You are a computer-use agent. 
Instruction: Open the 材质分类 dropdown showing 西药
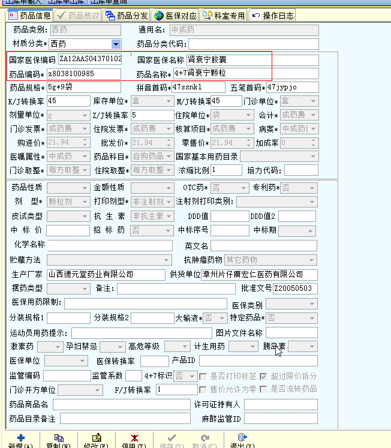pos(116,44)
